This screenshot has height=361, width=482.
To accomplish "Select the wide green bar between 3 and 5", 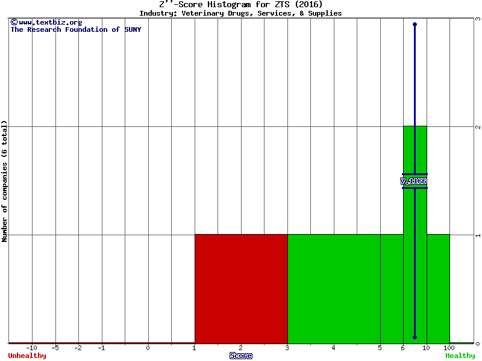I will [x=334, y=289].
